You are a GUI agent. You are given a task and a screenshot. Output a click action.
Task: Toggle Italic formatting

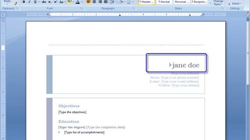coord(29,2)
